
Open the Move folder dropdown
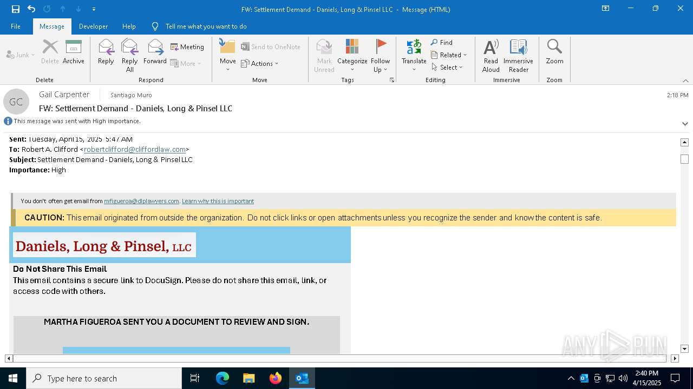click(227, 55)
